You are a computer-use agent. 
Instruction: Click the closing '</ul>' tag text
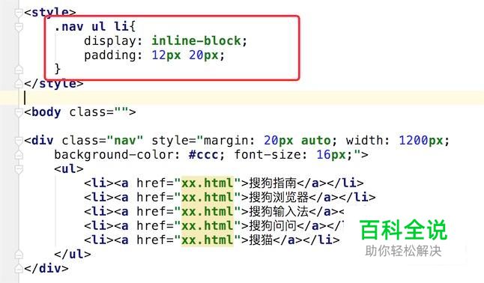point(72,255)
